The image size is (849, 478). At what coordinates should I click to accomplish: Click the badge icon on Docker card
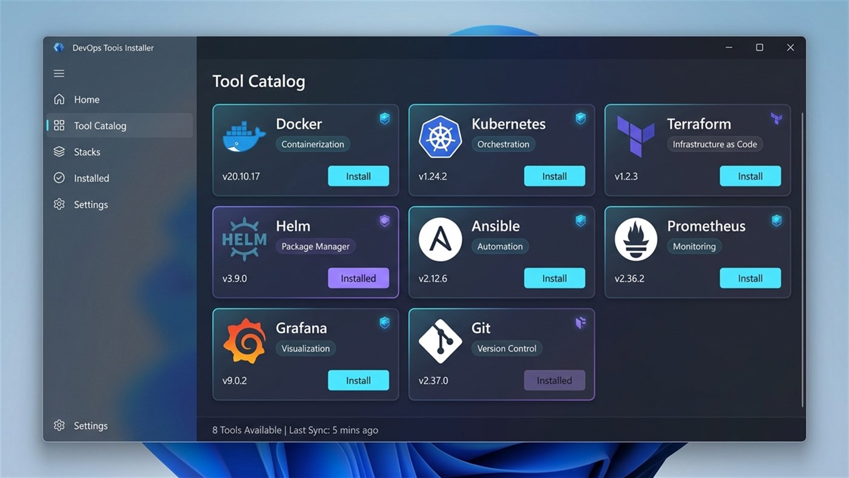coord(385,118)
